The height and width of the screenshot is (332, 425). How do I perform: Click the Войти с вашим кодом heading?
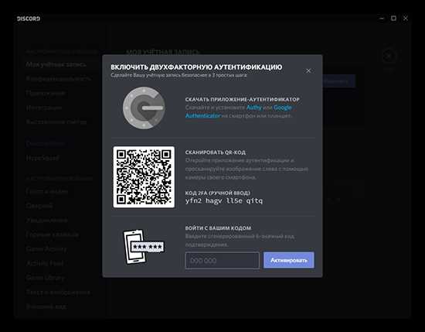(218, 228)
